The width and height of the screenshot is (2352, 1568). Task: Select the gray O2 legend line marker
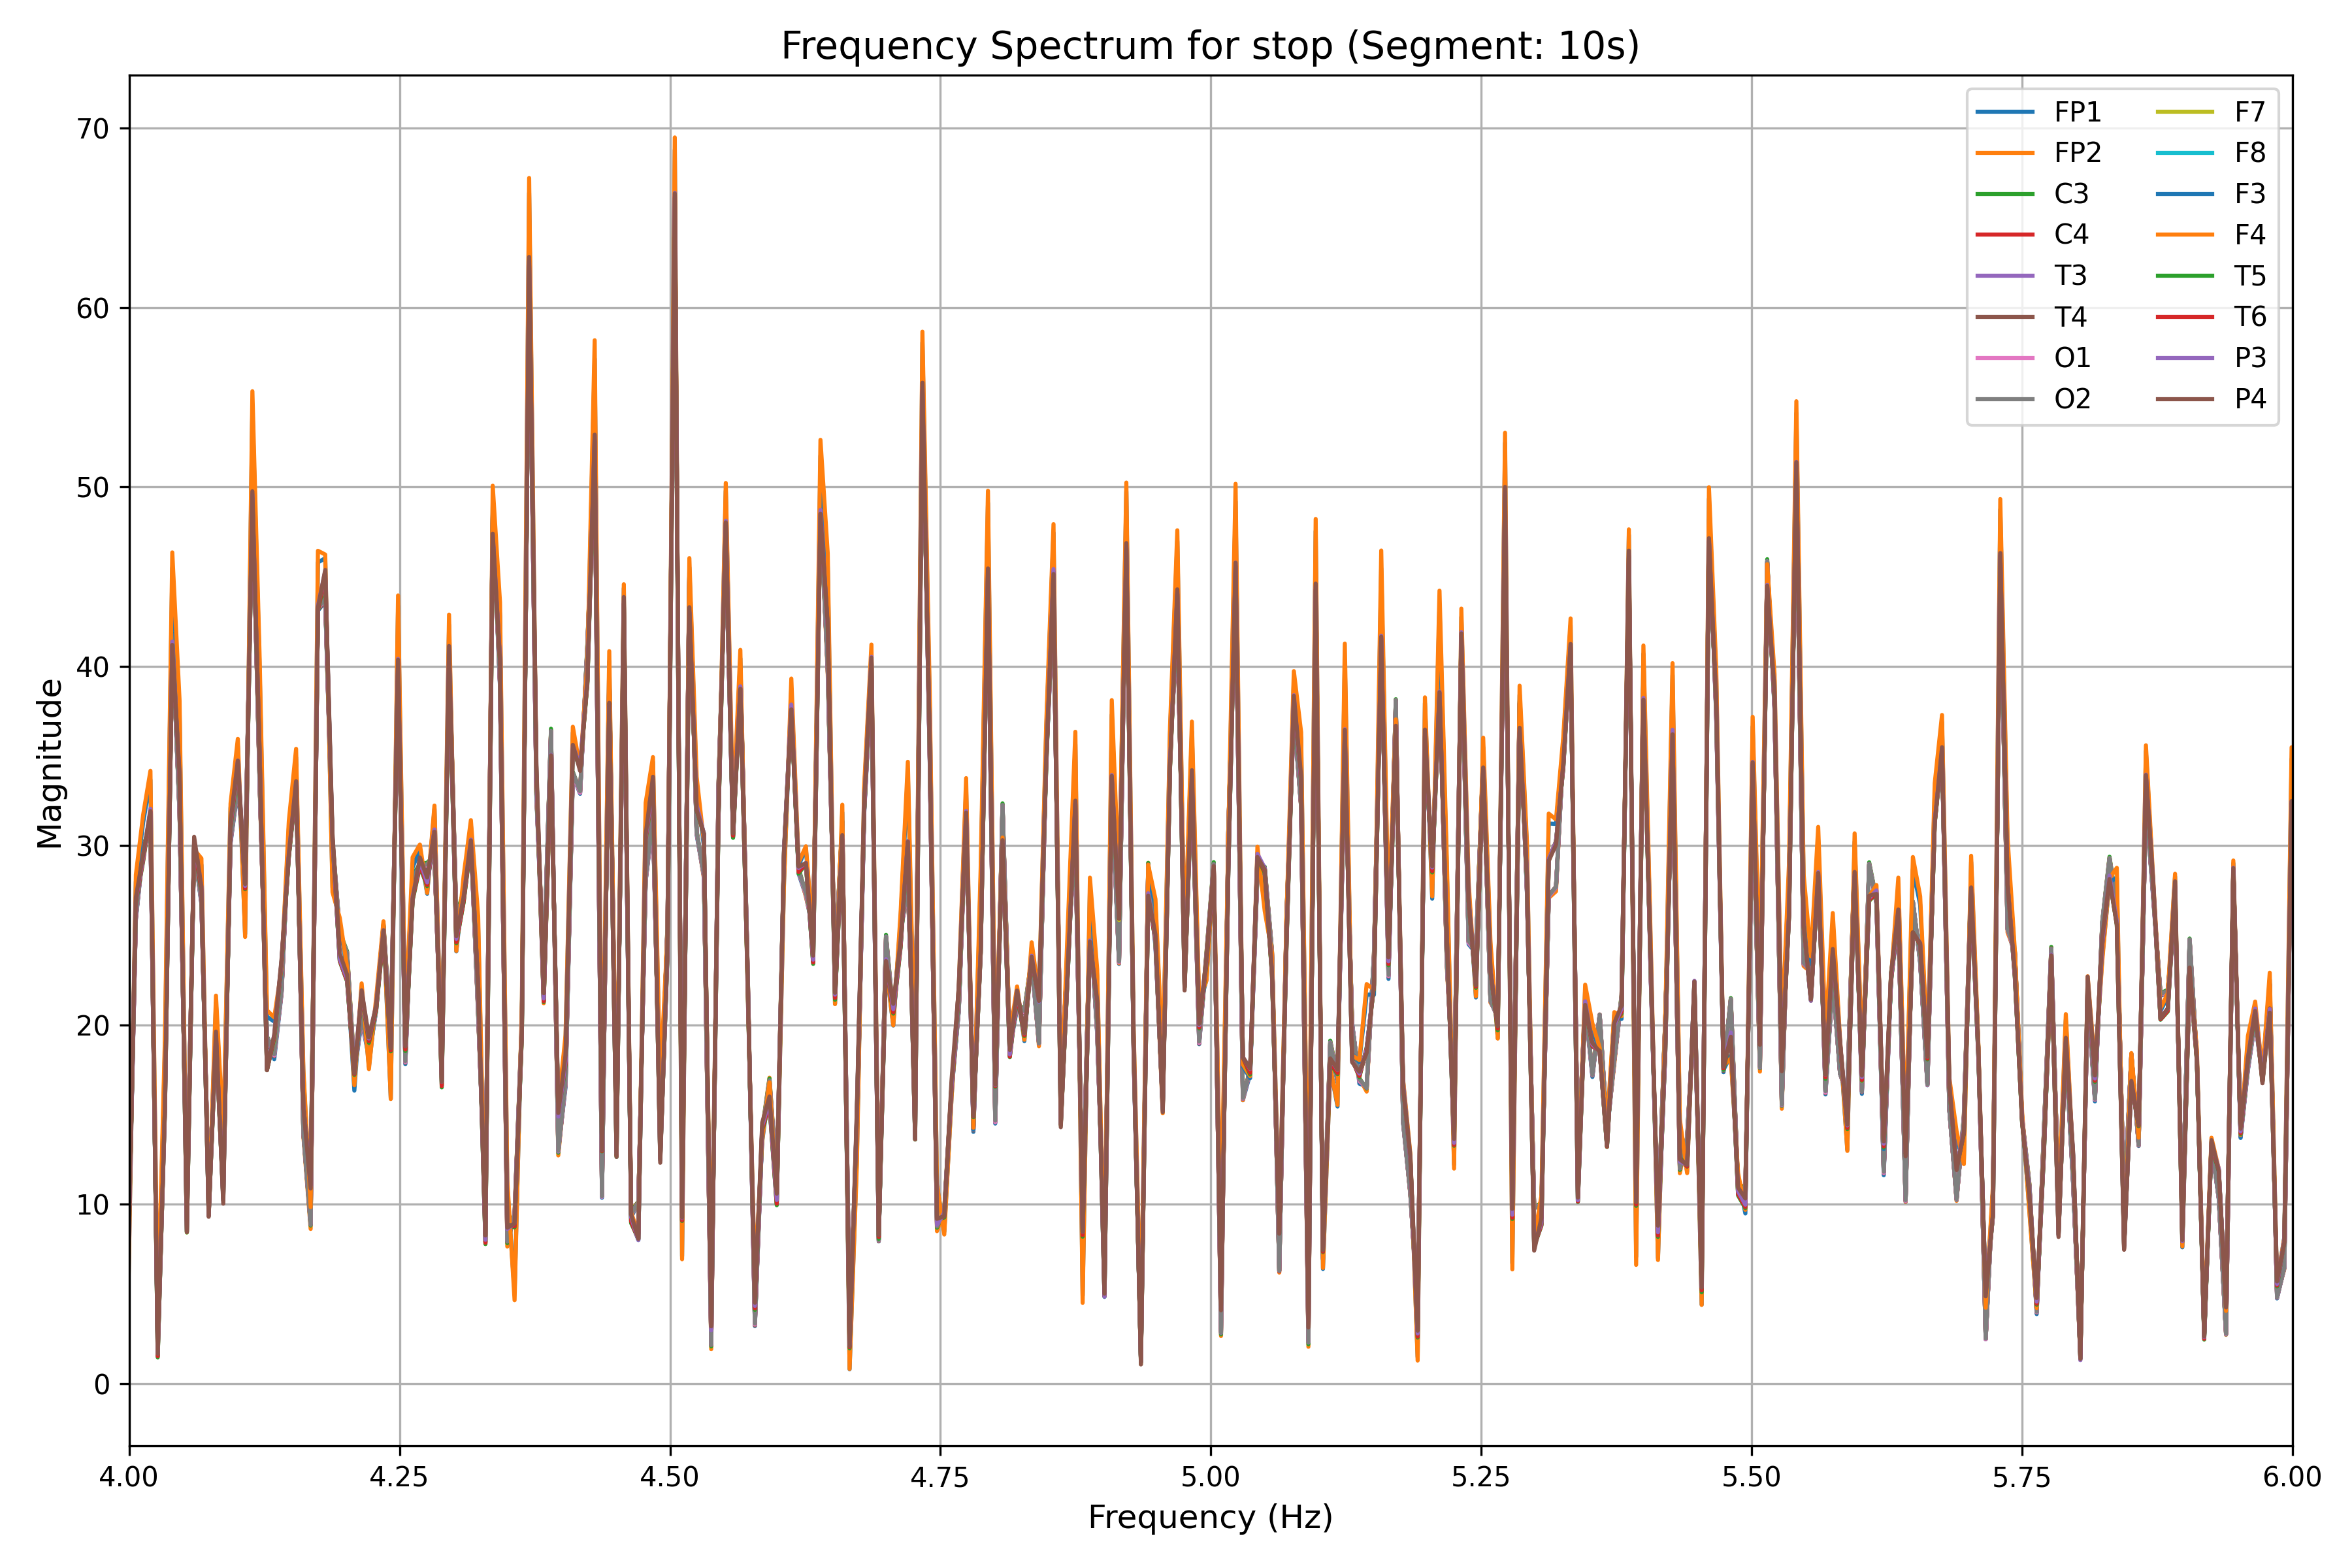pos(2005,399)
